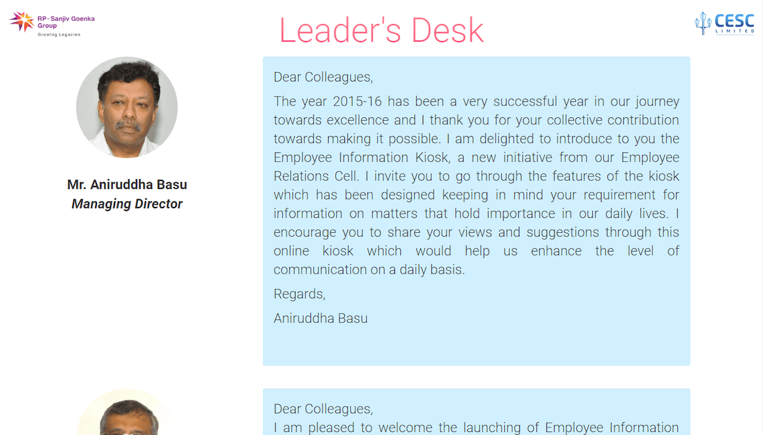Click the CESC trident lamp emblem

(703, 23)
